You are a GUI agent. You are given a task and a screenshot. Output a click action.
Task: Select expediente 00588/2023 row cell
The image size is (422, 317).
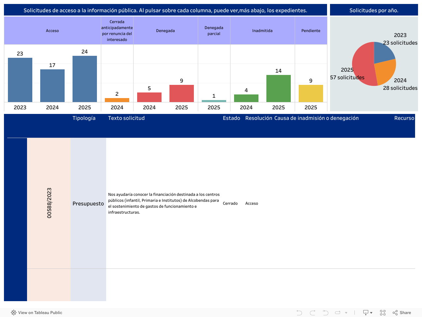point(49,203)
